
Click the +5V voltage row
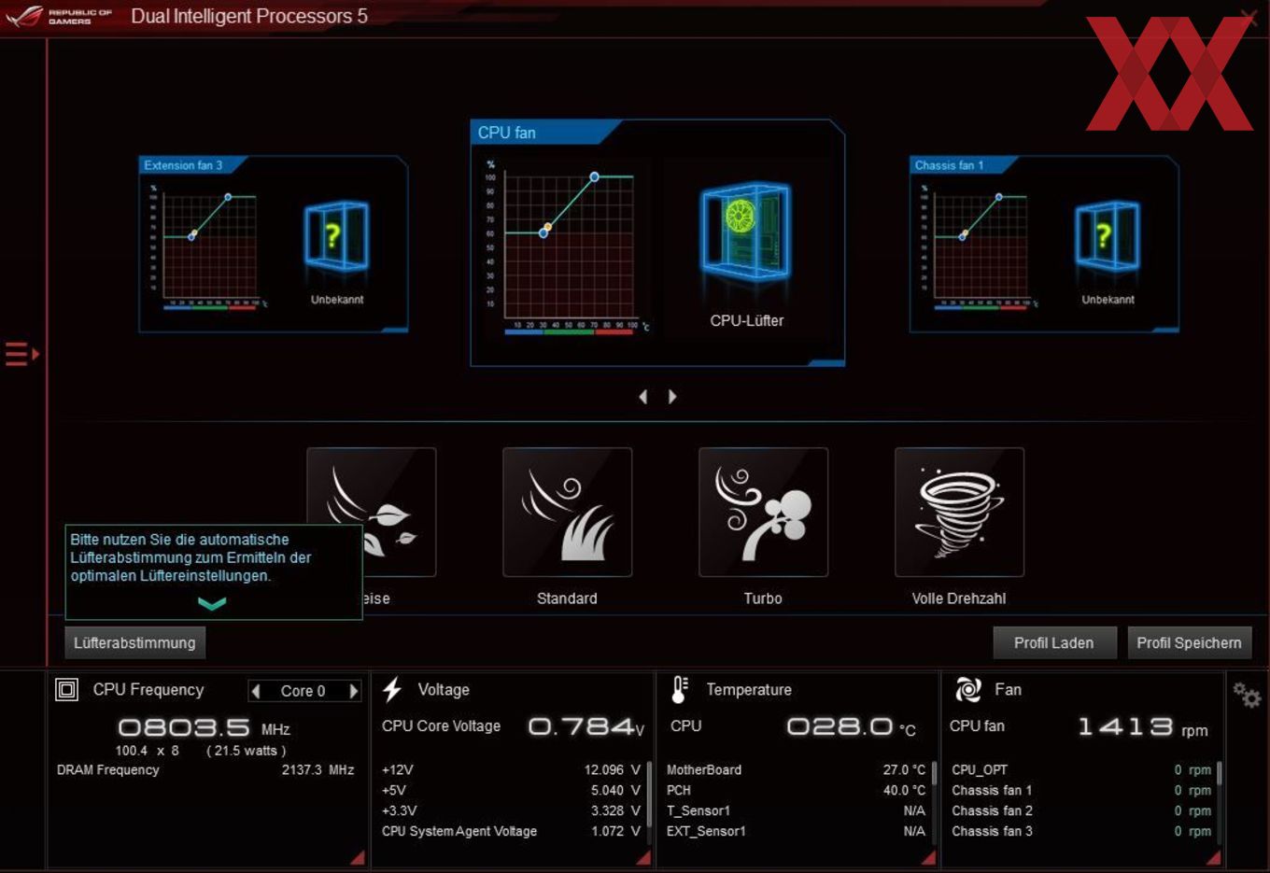point(511,791)
